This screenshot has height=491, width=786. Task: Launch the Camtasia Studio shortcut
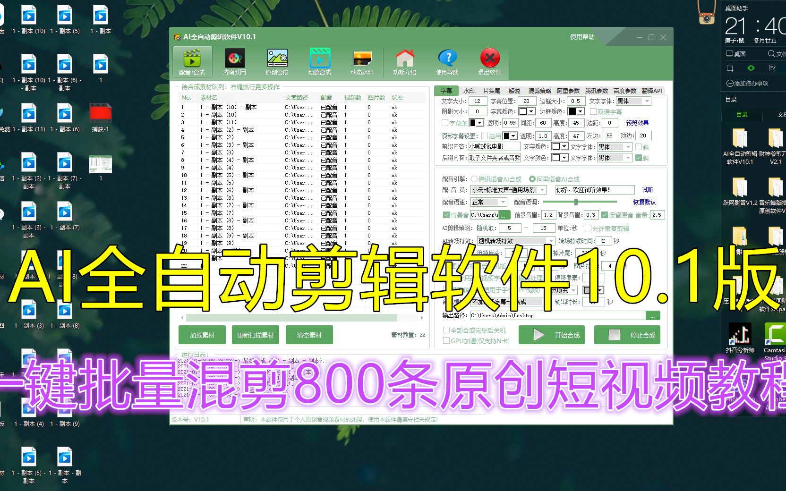(x=775, y=341)
